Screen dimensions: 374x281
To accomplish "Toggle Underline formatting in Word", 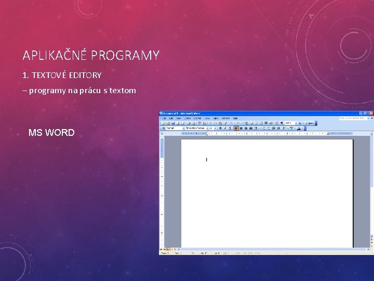I will [230, 129].
